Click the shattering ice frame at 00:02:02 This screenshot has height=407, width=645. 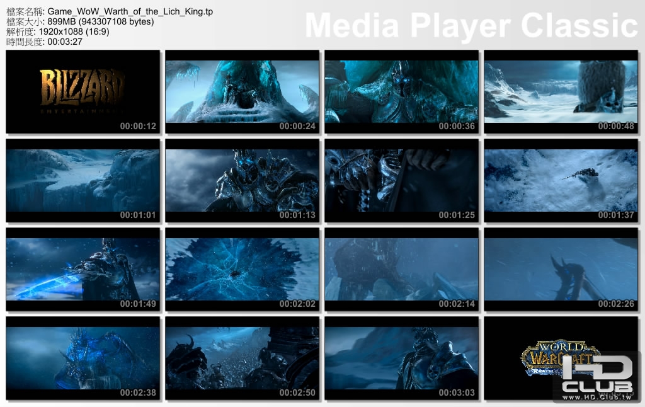241,269
